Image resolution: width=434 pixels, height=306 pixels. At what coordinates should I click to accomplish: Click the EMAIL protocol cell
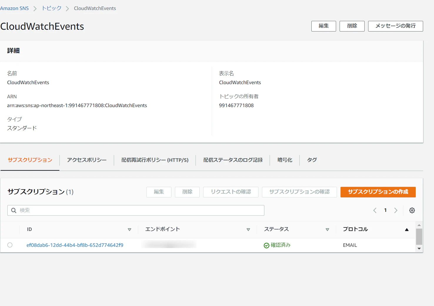(x=350, y=245)
